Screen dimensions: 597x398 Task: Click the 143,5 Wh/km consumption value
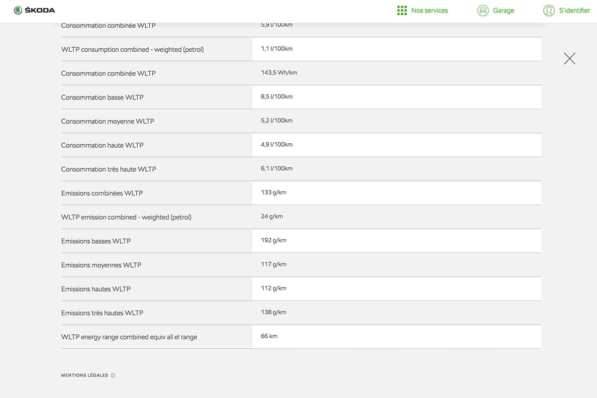click(279, 73)
